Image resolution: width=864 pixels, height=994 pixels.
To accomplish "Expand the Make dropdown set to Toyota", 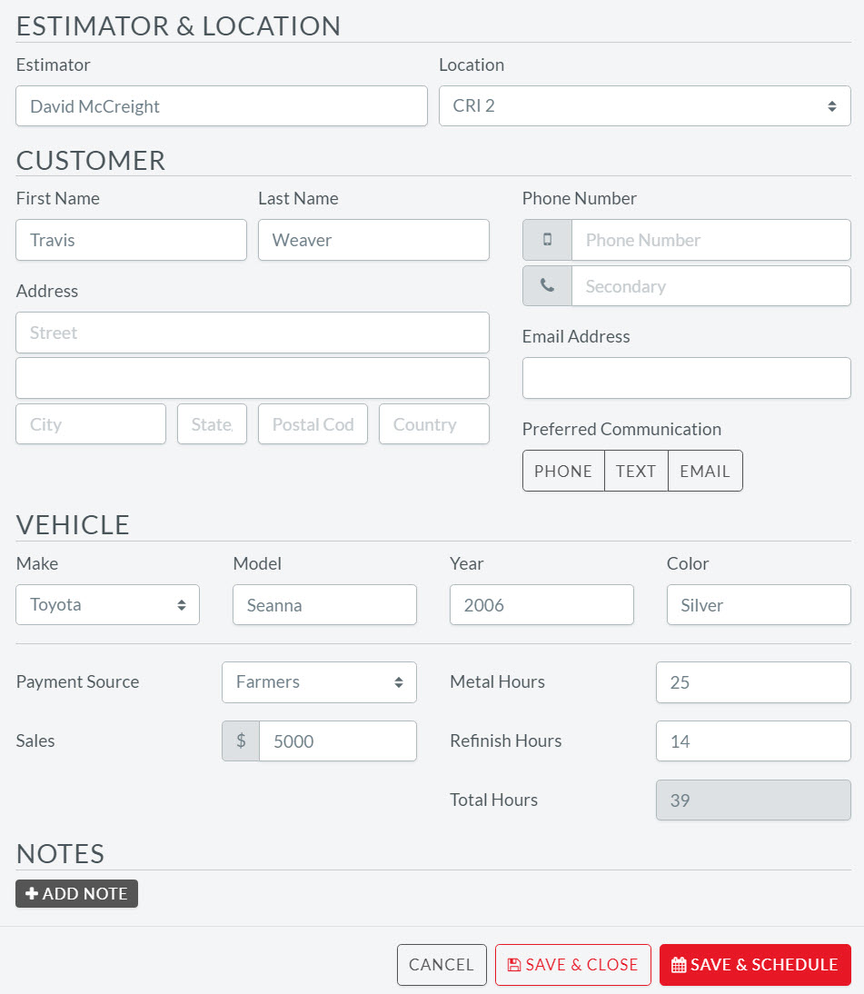I will [x=107, y=605].
